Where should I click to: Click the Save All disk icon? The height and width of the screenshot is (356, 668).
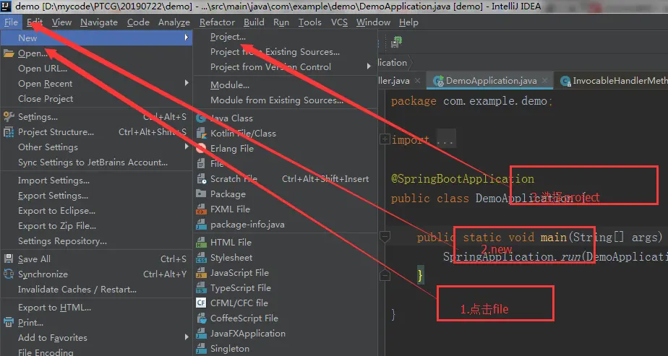pyautogui.click(x=9, y=259)
